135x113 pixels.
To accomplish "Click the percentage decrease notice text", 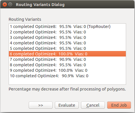I will (x=67, y=89).
